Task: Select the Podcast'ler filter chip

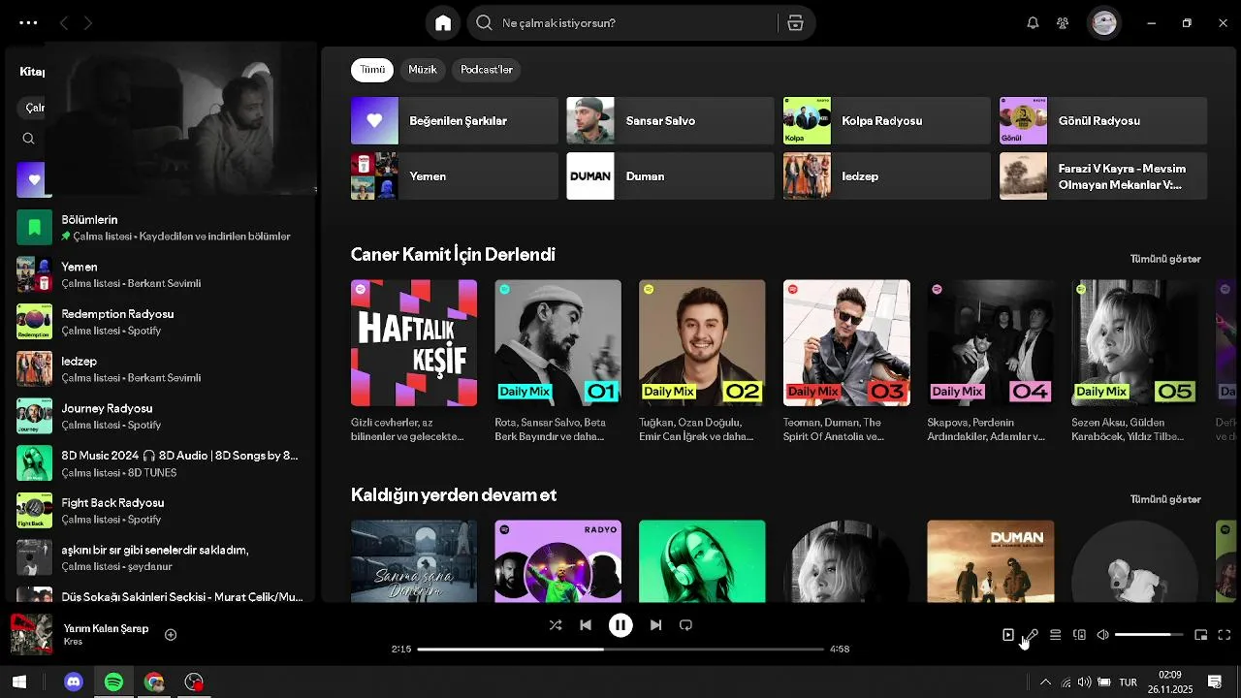Action: click(x=487, y=70)
